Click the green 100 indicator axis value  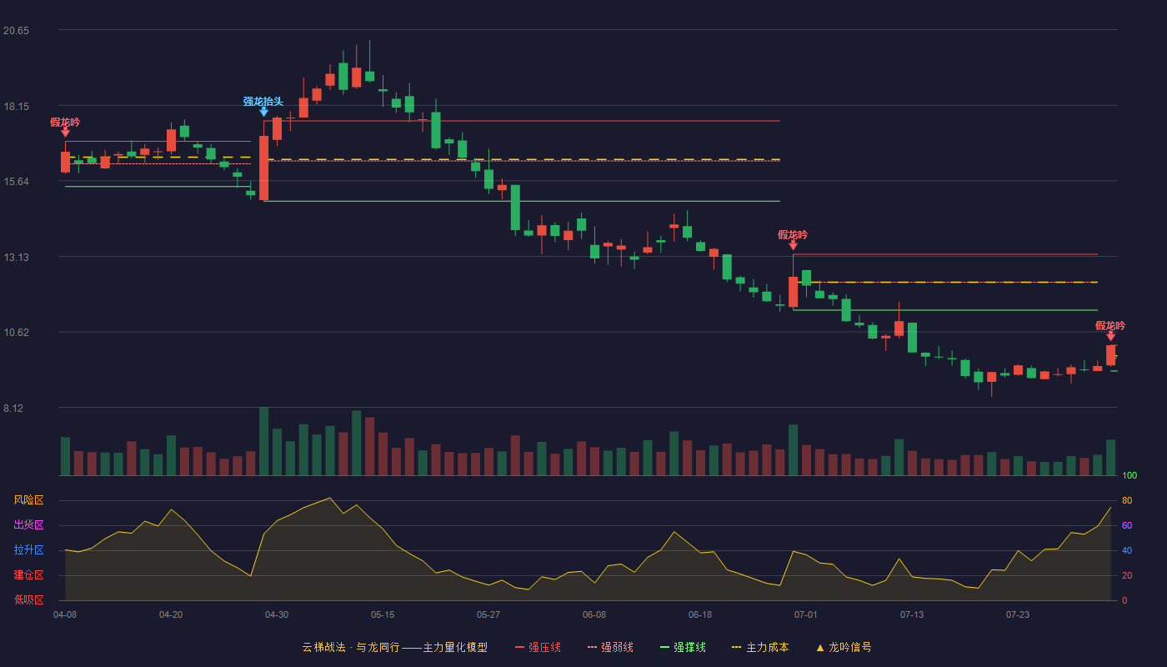pyautogui.click(x=1129, y=476)
